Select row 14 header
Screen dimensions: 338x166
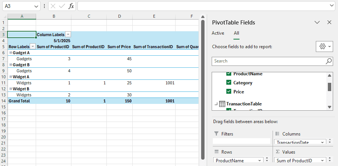pos(4,101)
